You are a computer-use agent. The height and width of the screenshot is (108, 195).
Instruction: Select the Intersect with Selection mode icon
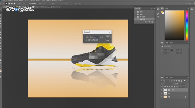pos(15,3)
